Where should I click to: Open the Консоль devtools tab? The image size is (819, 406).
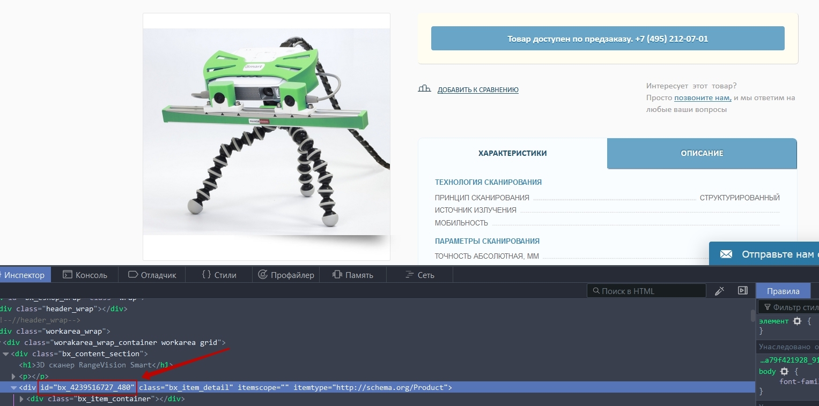pos(85,275)
